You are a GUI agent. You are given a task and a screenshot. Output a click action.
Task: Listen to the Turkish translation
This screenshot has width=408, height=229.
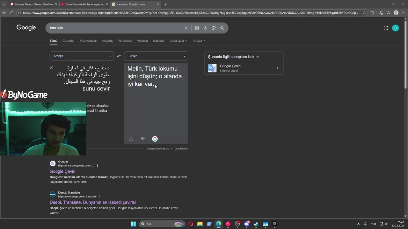point(142,139)
